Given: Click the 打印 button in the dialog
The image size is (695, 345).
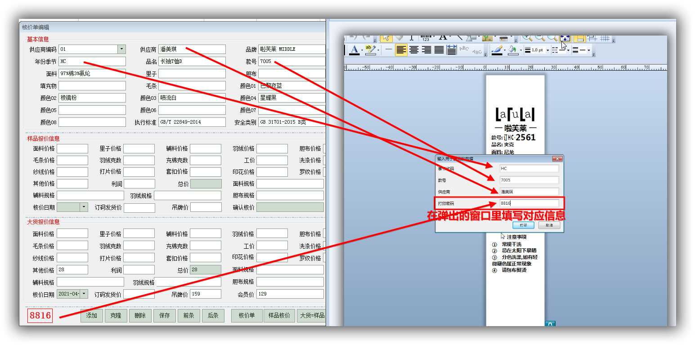Looking at the screenshot, I should pyautogui.click(x=523, y=225).
